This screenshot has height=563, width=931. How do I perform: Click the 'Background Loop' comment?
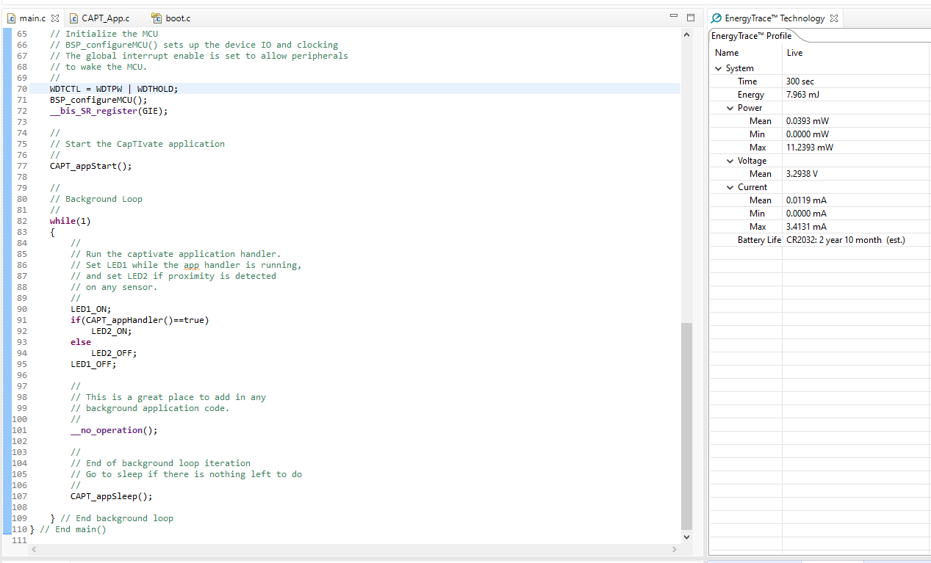(96, 199)
